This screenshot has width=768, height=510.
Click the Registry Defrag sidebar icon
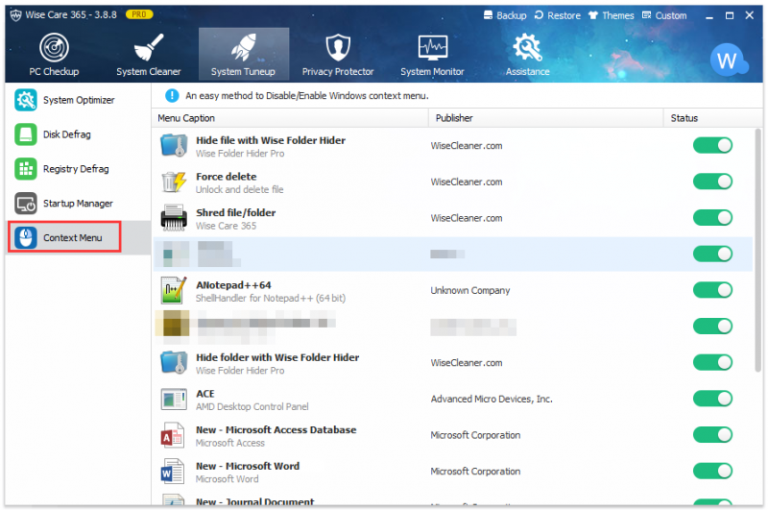click(26, 169)
